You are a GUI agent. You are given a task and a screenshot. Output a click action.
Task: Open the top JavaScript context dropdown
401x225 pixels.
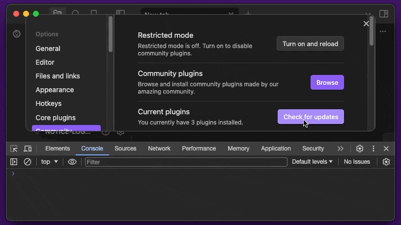point(49,162)
